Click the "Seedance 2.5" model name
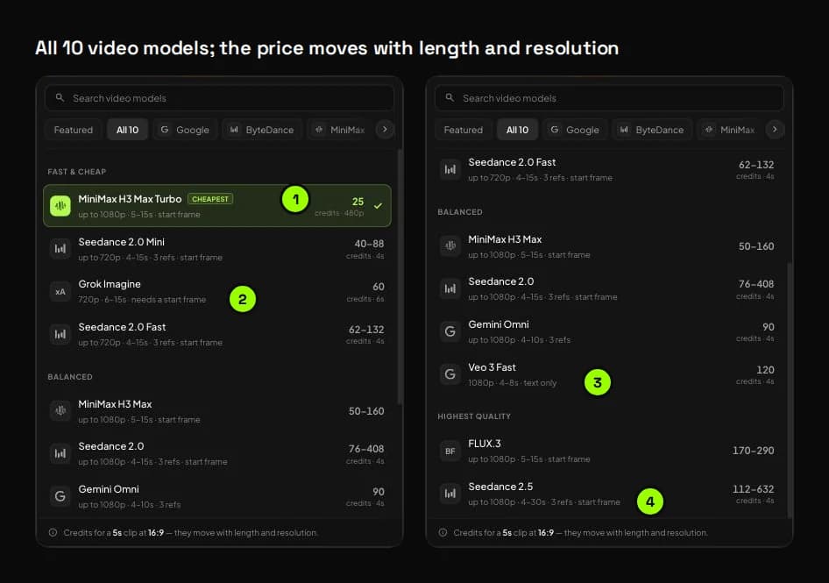This screenshot has width=829, height=583. [500, 487]
